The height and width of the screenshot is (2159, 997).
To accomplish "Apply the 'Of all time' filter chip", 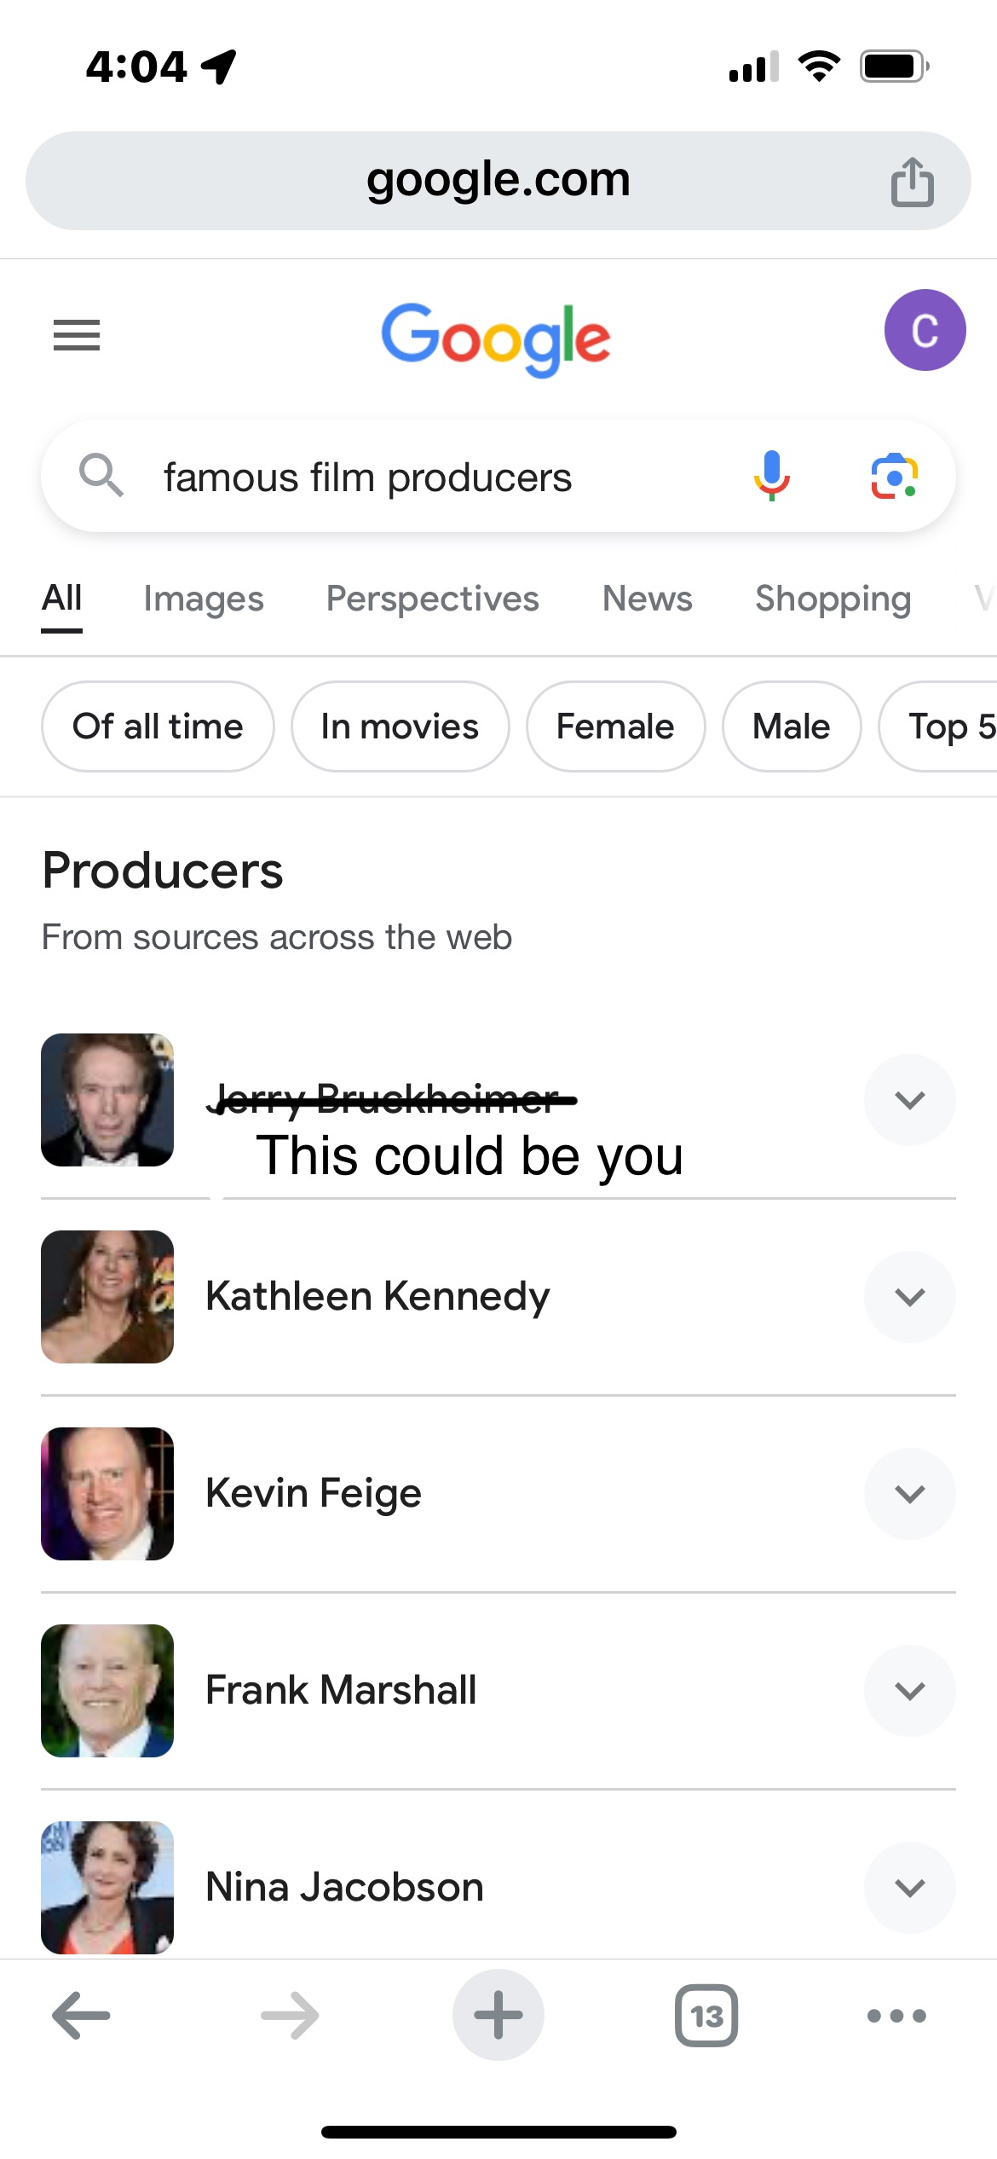I will 158,726.
